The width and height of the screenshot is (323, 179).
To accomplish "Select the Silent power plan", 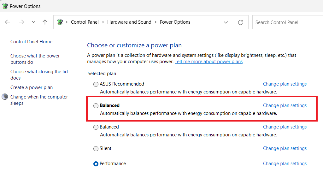I will 96,149.
